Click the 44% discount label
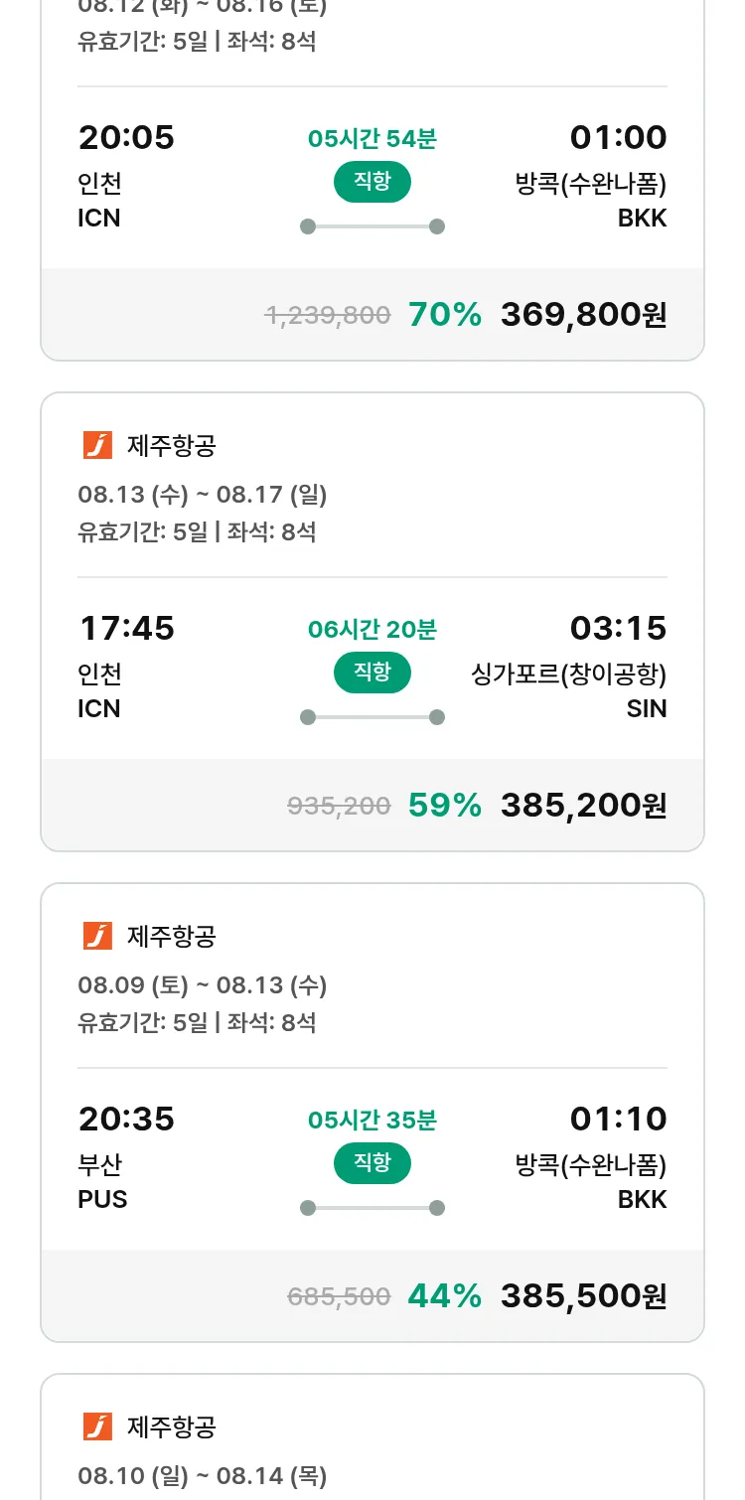745x1500 pixels. point(444,1295)
